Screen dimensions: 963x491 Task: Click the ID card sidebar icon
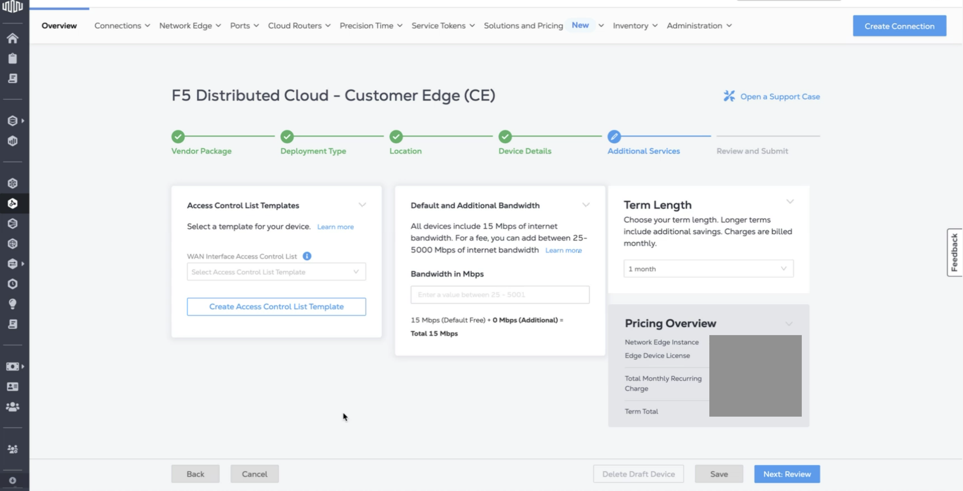[12, 386]
